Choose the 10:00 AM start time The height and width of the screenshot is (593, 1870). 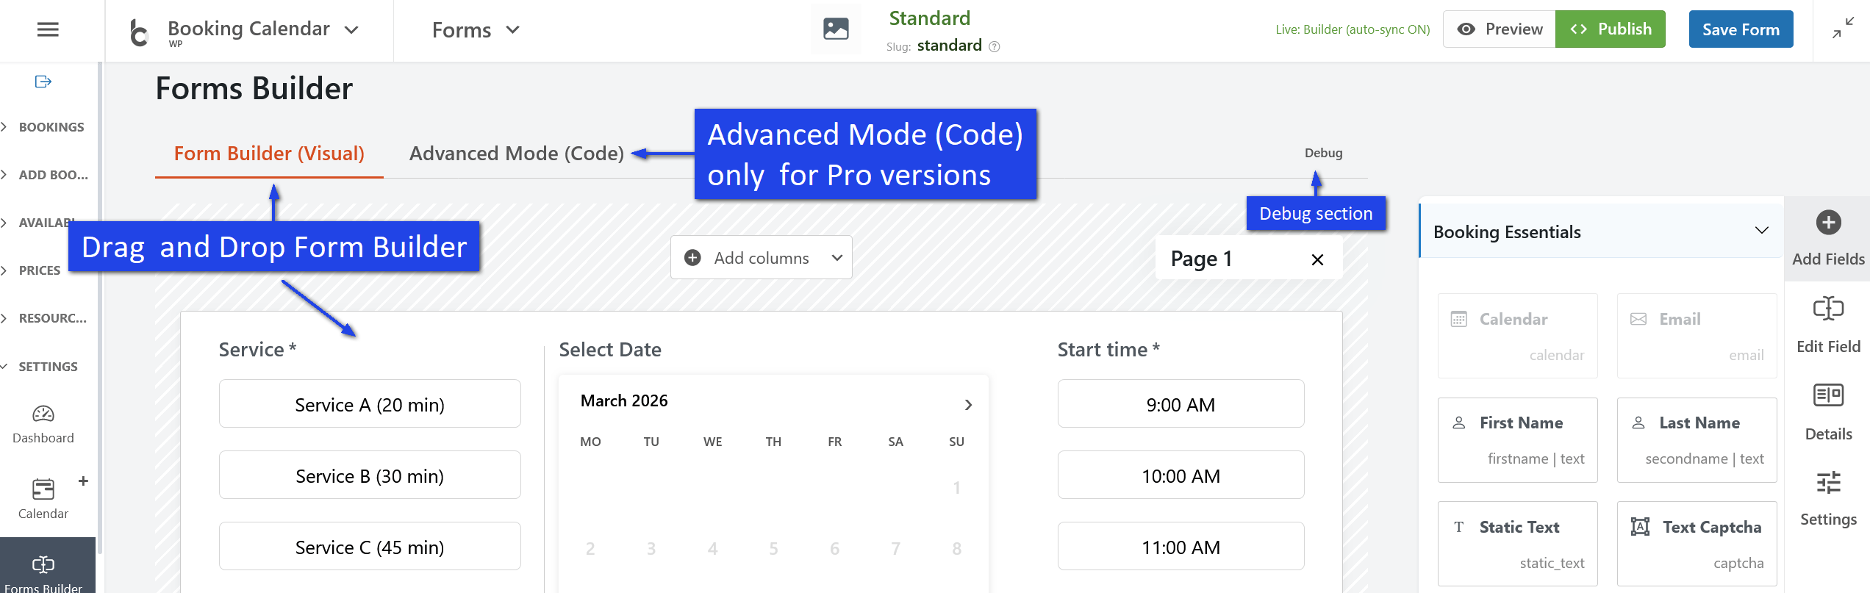1181,475
